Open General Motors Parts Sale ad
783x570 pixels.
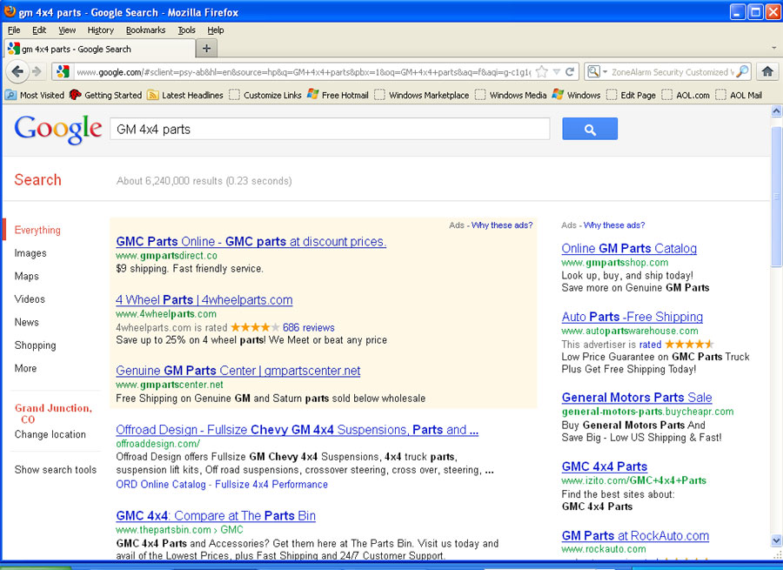tap(637, 397)
